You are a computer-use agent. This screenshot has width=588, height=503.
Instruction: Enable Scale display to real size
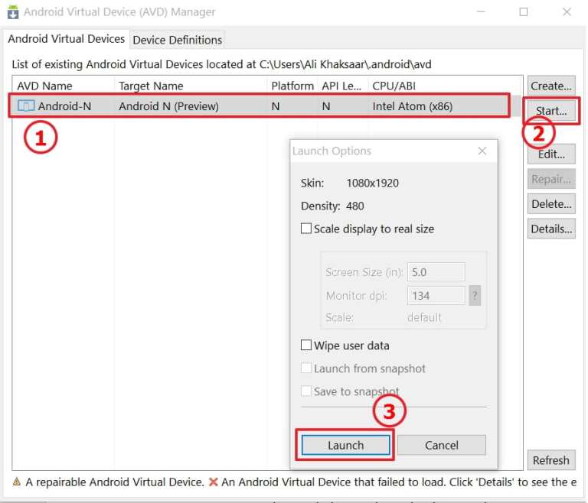point(306,229)
